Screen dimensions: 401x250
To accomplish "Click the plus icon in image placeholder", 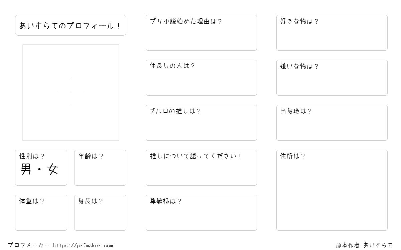I will [71, 93].
